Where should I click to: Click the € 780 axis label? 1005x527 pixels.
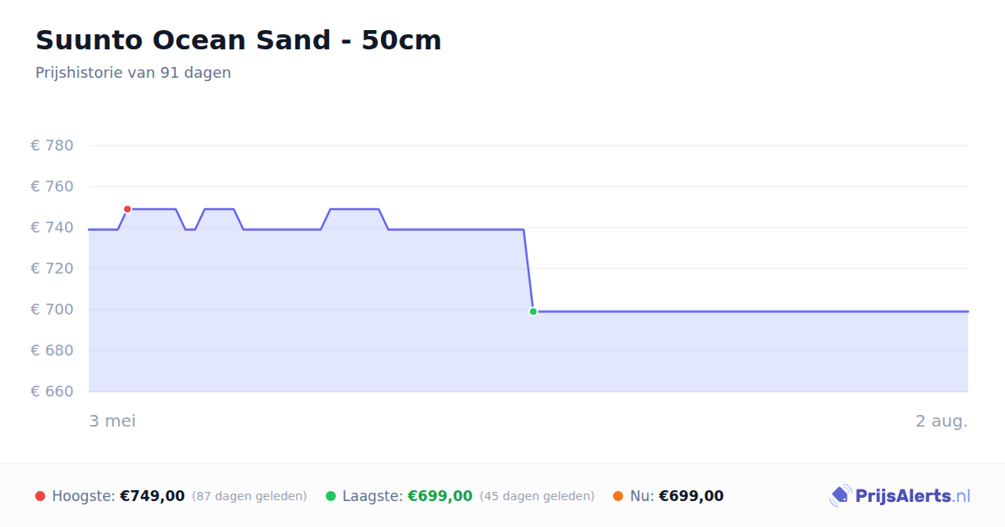(x=52, y=146)
